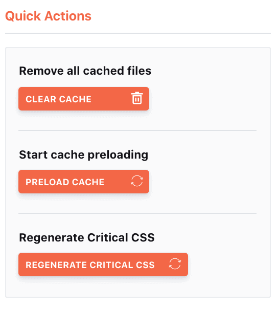
Task: Start preloading via the PRELOAD CACHE button text
Action: tap(65, 182)
